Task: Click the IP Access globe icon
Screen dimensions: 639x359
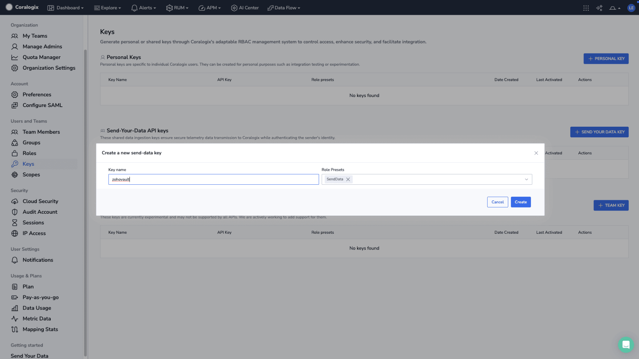Action: click(x=14, y=233)
